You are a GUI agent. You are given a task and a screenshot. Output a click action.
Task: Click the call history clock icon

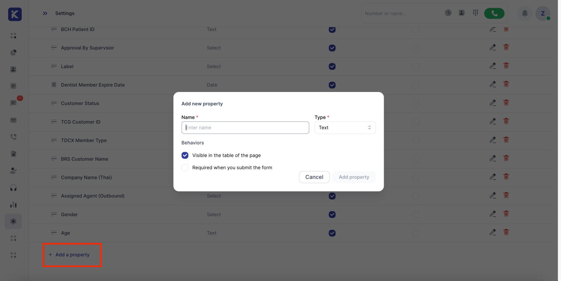448,13
